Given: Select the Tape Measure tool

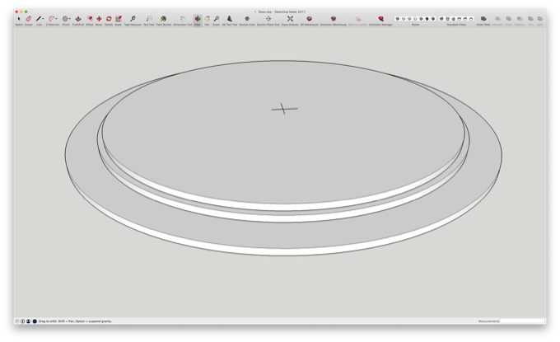Looking at the screenshot, I should 133,19.
